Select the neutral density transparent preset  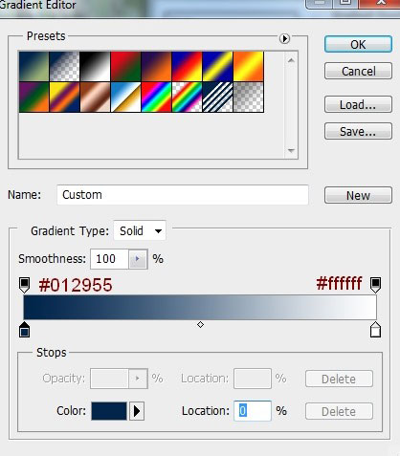tap(249, 98)
